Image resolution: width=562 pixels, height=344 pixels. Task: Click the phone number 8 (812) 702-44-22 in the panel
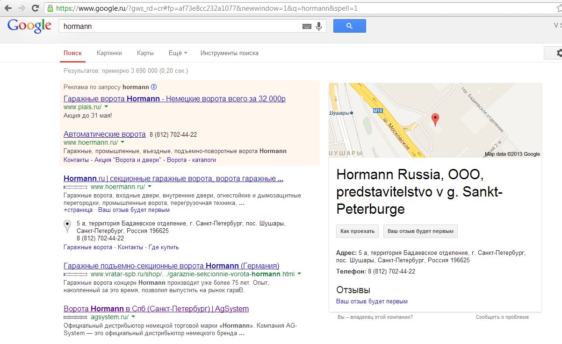391,271
